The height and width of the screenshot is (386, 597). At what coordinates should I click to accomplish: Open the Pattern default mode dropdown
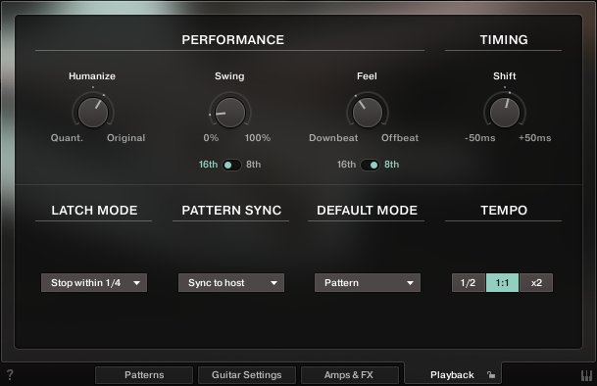tap(368, 283)
